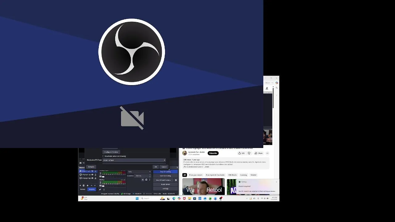Click the browser search magnifier icon

276,88
